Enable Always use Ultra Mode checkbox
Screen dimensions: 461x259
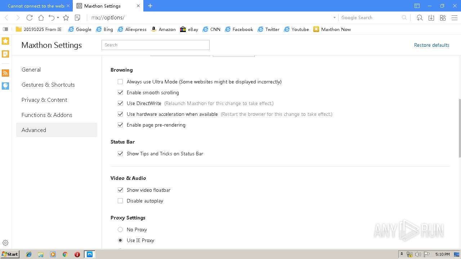[120, 82]
